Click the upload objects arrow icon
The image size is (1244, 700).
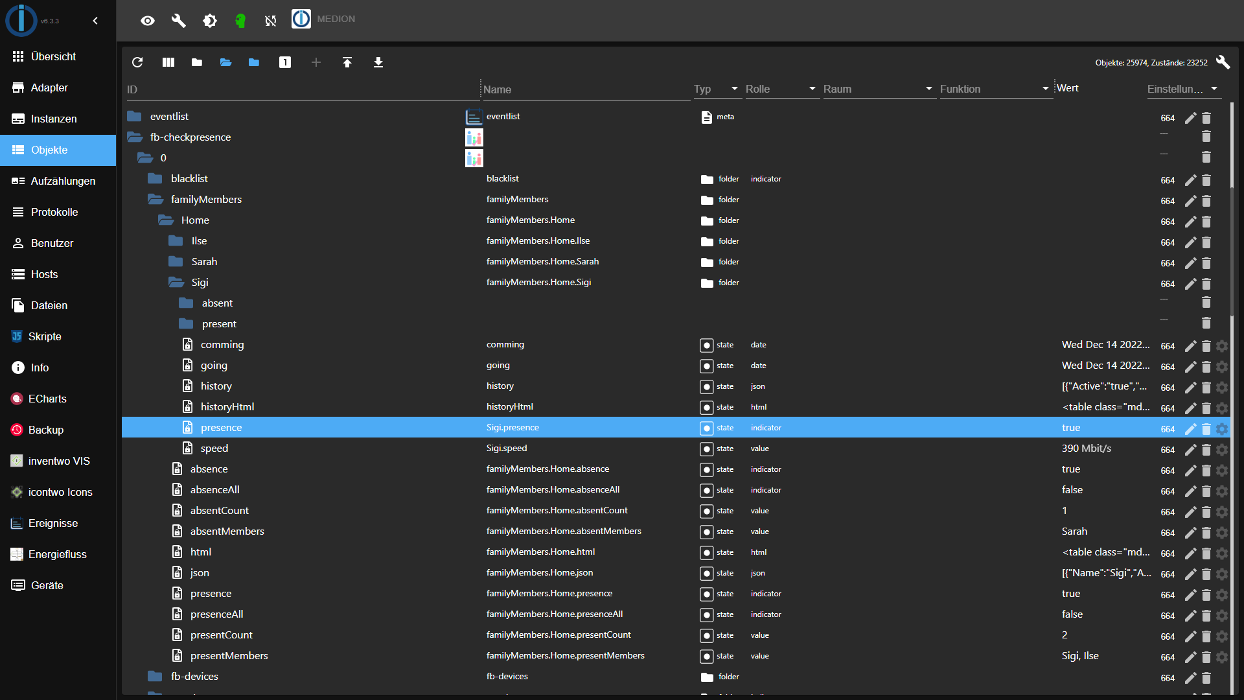347,62
